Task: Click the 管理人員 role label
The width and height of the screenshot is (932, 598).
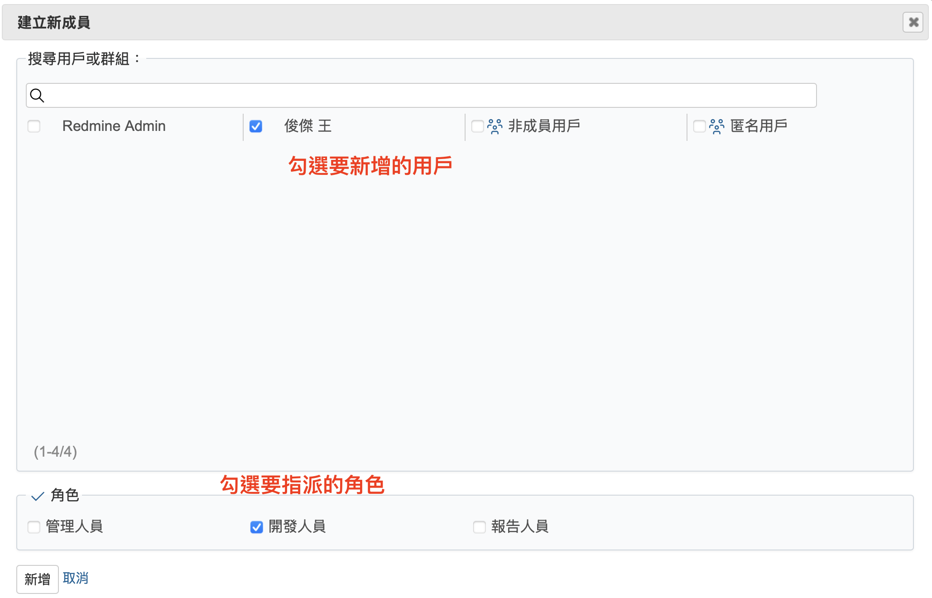Action: (74, 526)
